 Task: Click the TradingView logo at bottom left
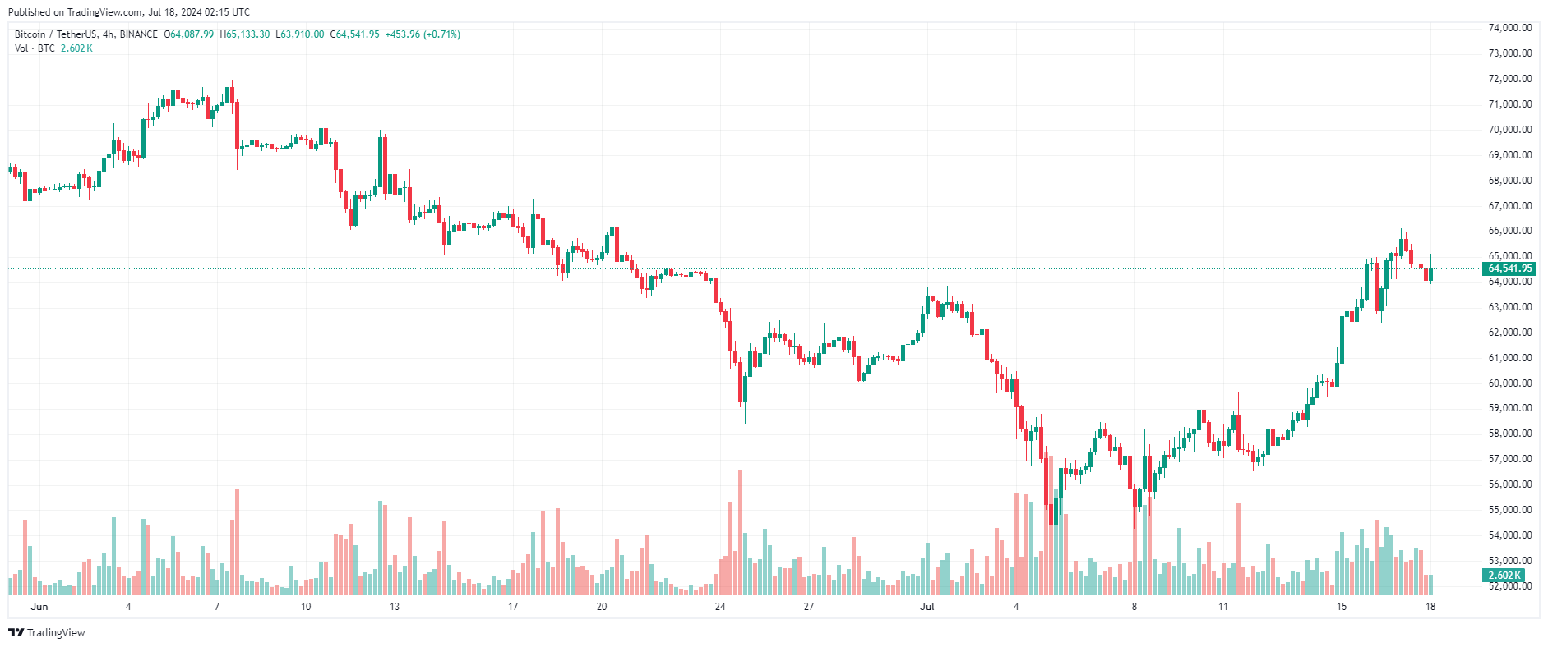pos(47,632)
